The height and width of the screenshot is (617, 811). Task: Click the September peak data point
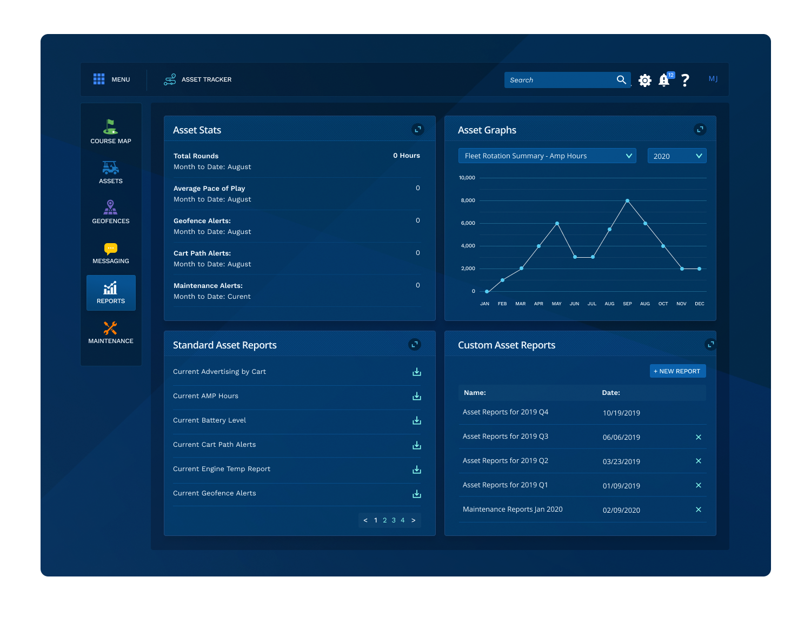pyautogui.click(x=627, y=201)
